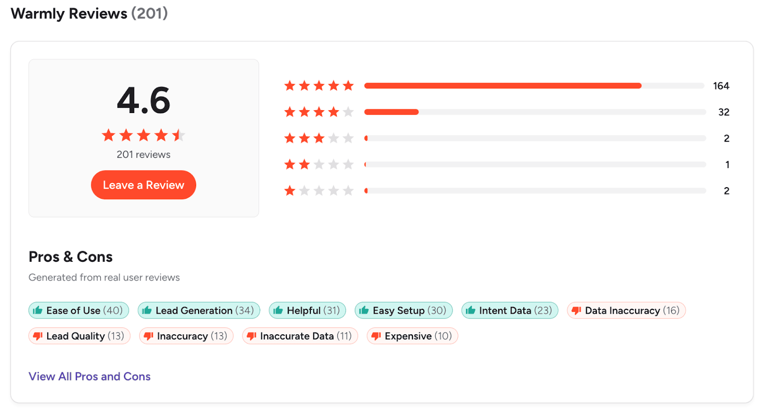Select the Pros & Cons section heading
The height and width of the screenshot is (420, 771).
70,257
